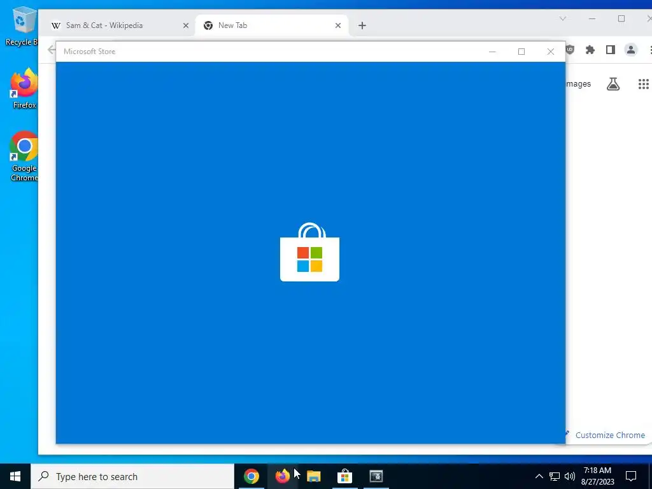Show hidden system tray icons
This screenshot has height=489, width=652.
pos(539,476)
